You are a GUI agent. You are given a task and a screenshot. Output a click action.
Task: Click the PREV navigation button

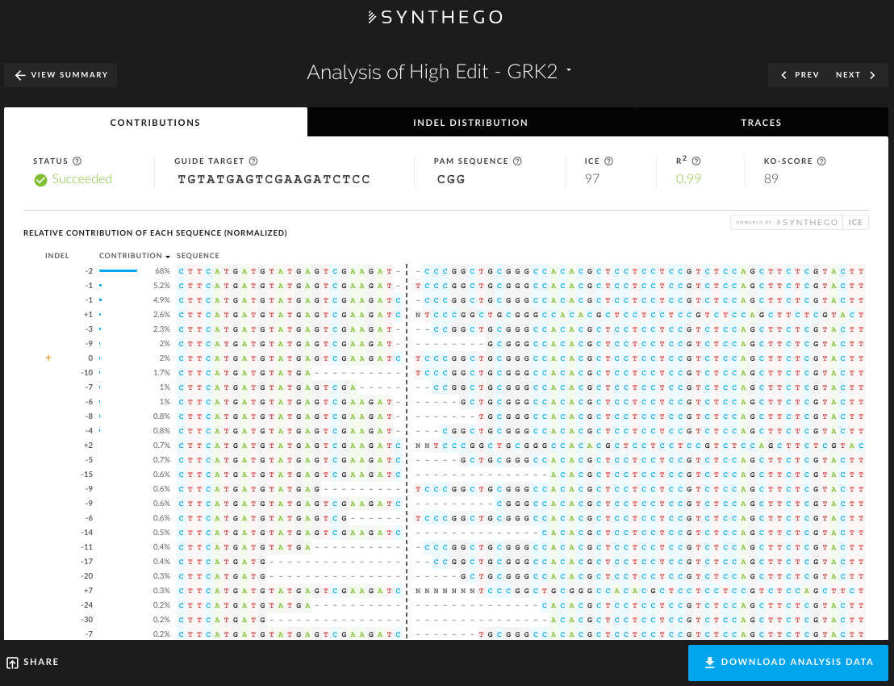[806, 74]
